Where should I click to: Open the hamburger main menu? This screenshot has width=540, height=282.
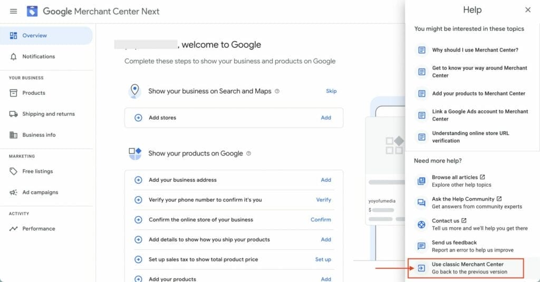pyautogui.click(x=14, y=11)
